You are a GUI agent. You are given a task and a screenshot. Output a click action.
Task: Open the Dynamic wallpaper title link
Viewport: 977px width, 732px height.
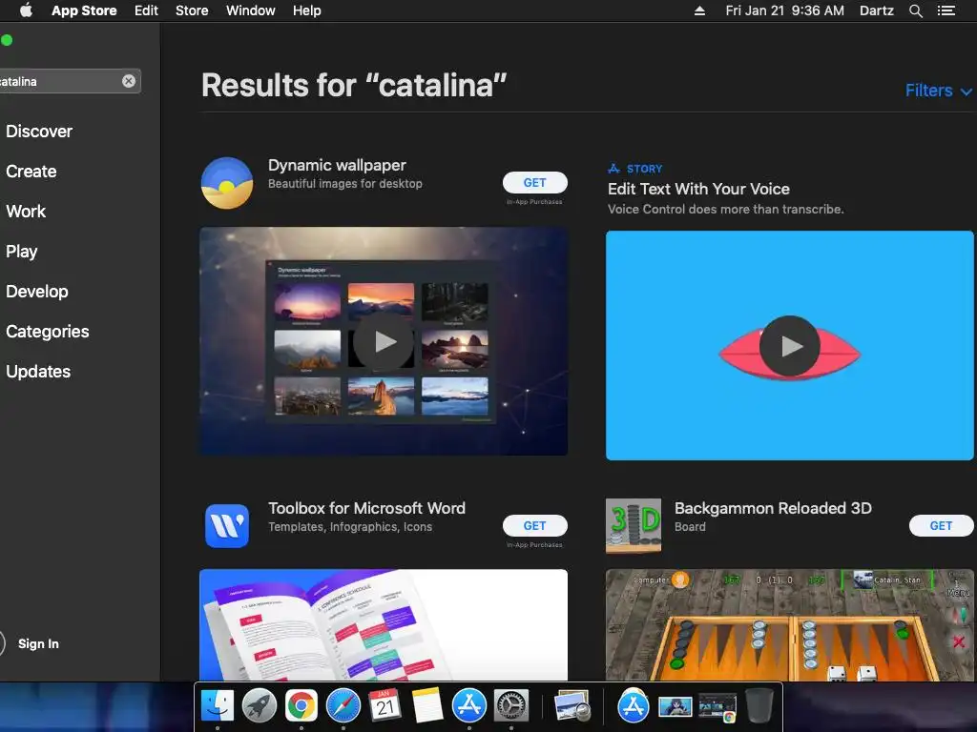coord(337,165)
